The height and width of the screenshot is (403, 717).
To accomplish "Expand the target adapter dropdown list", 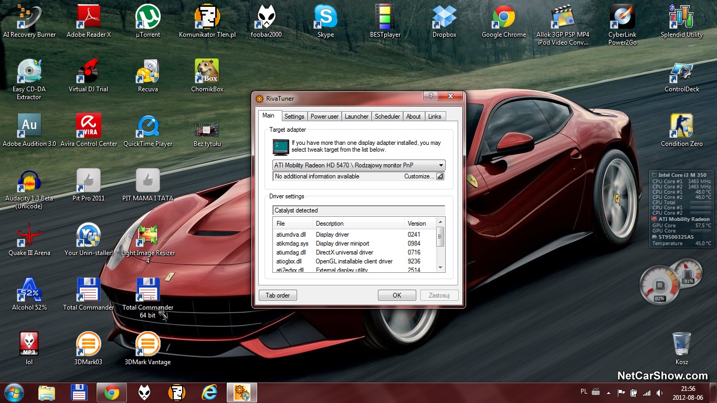I will [x=440, y=165].
